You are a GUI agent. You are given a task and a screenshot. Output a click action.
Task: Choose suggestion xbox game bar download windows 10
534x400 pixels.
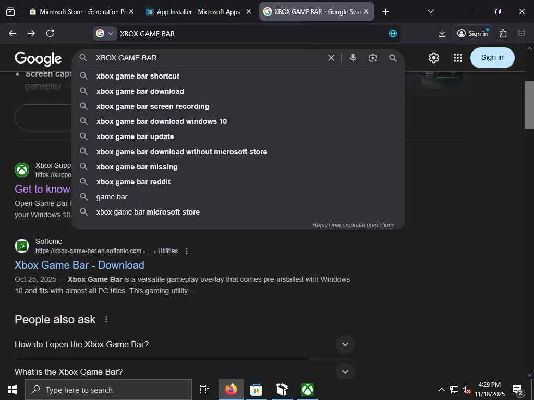238,121
